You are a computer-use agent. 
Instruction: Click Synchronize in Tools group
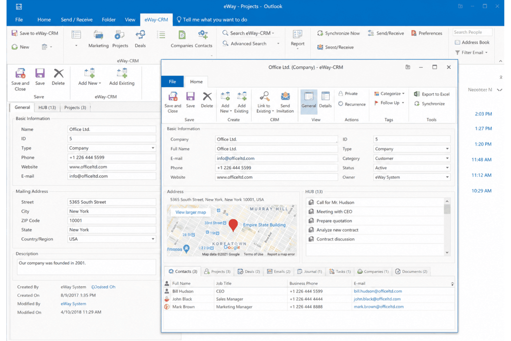pyautogui.click(x=430, y=104)
